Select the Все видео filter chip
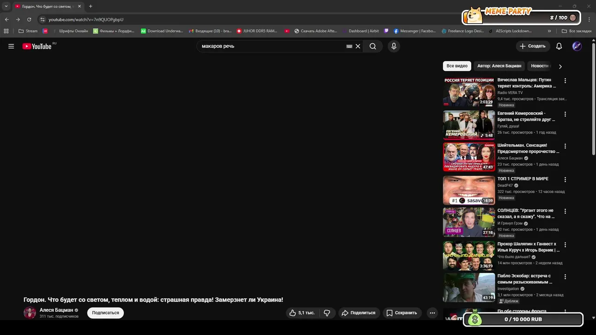 457,66
